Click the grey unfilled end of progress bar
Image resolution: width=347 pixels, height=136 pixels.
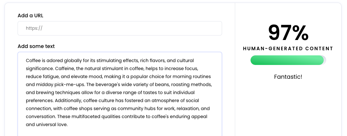(325, 60)
